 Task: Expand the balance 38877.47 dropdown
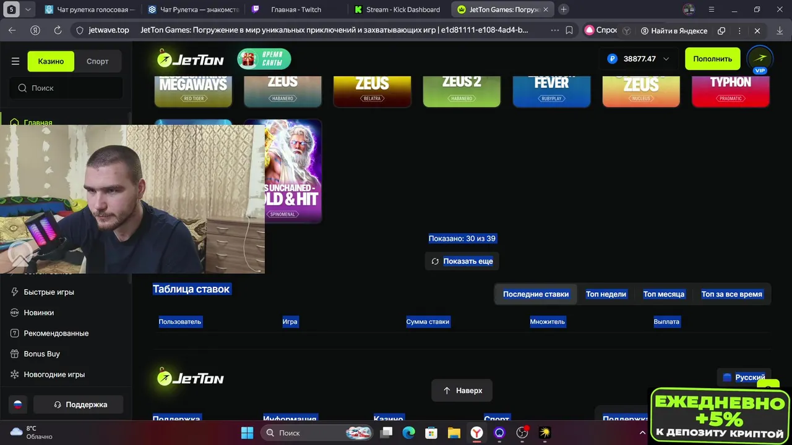(666, 59)
